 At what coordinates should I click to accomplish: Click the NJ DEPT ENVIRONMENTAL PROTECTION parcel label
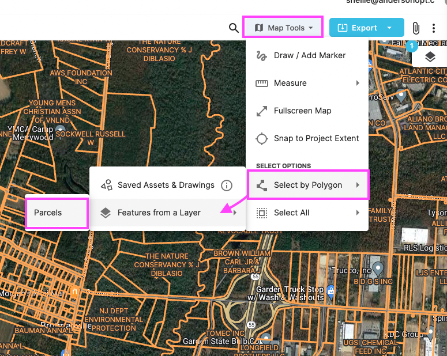(x=114, y=320)
